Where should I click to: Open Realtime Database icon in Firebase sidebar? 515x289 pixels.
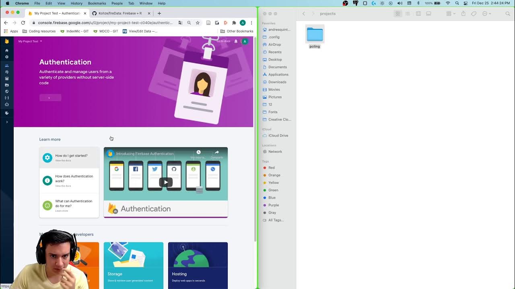pyautogui.click(x=6, y=78)
